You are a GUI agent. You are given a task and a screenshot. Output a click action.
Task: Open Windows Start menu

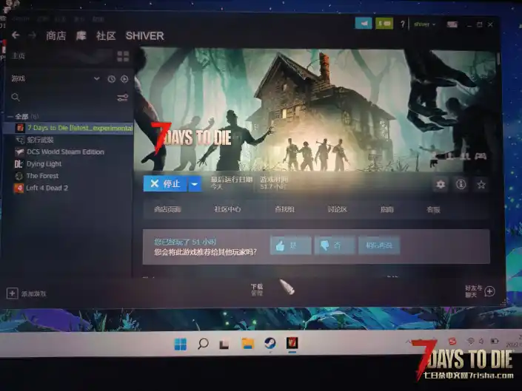pyautogui.click(x=181, y=344)
